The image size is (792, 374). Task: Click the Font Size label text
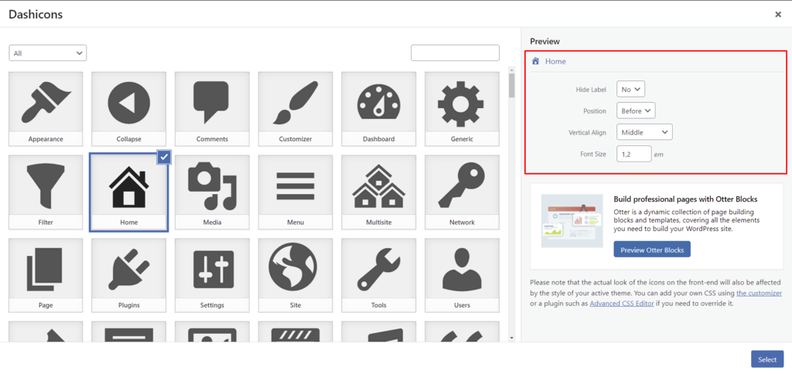pyautogui.click(x=593, y=154)
